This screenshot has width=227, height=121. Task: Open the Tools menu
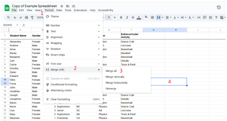[68, 10]
